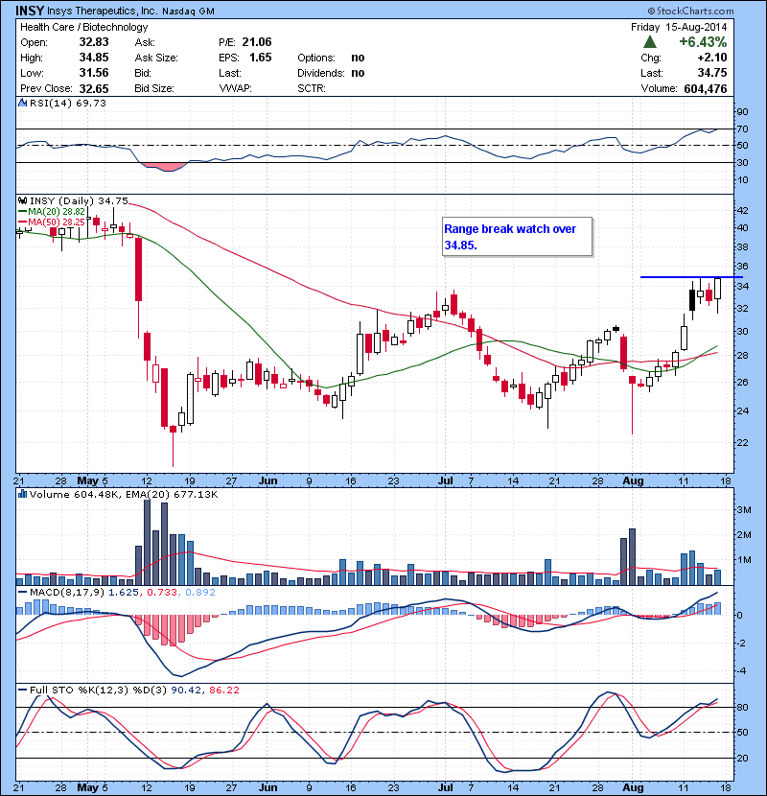Click the green up-triangle change indicator
This screenshot has height=796, width=767.
(650, 42)
